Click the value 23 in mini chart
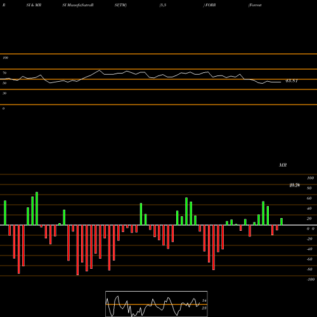Screen dimensions: 317x317 click(204, 308)
